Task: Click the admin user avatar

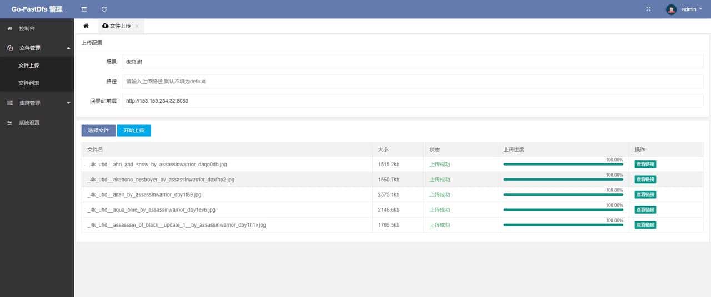Action: coord(671,9)
